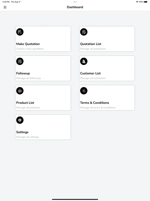Image resolution: width=150 pixels, height=201 pixels.
Task: Click 'Manage all customers' subtitle
Action: coord(93,78)
